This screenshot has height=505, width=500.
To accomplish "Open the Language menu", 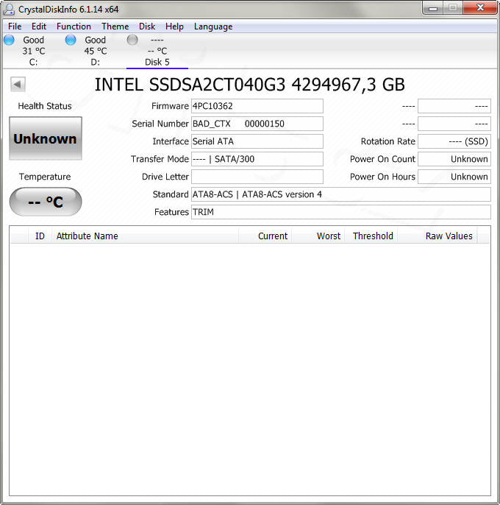I will [x=213, y=27].
